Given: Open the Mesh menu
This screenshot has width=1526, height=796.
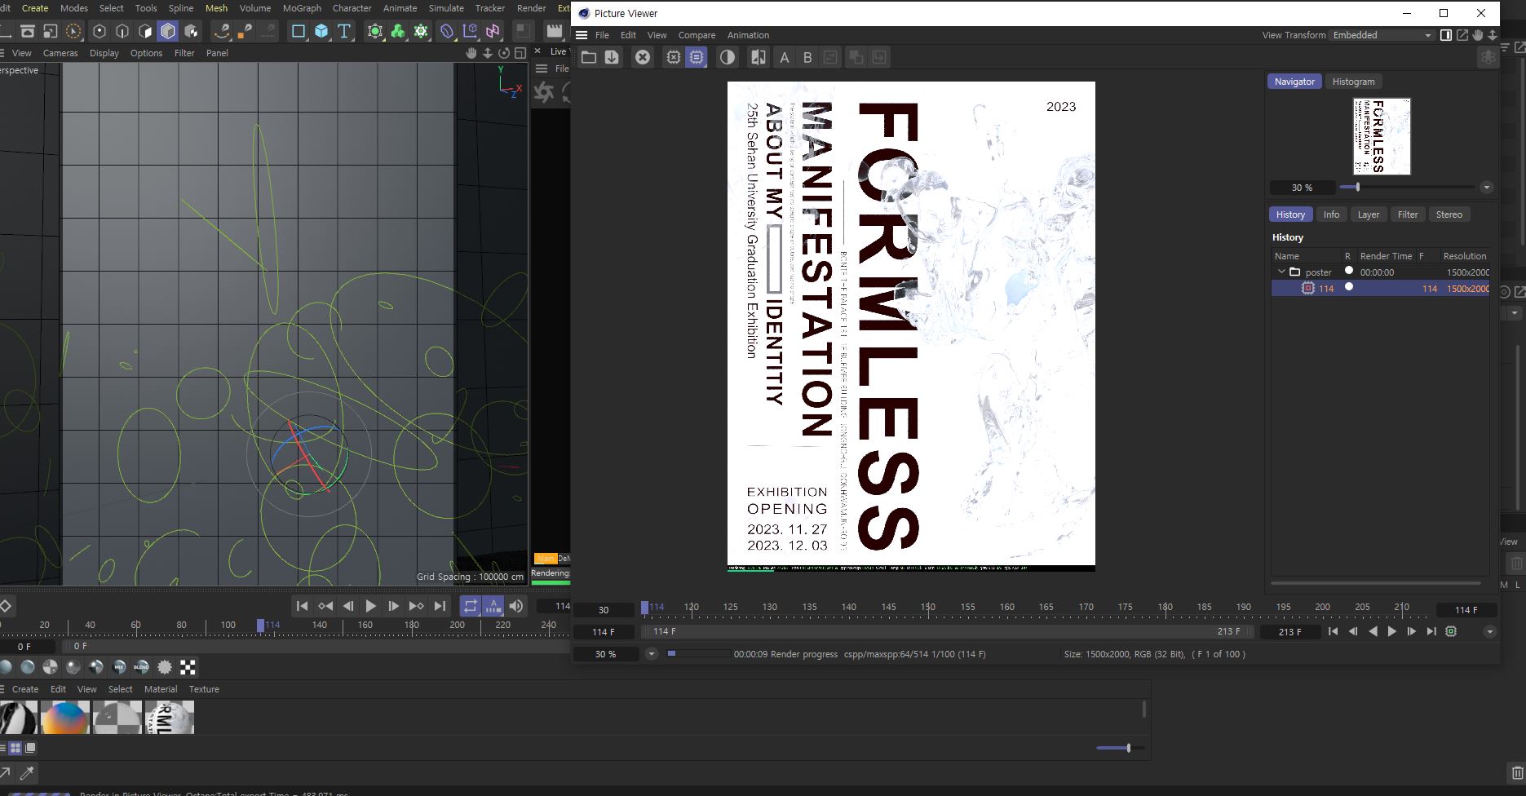Looking at the screenshot, I should [x=216, y=8].
